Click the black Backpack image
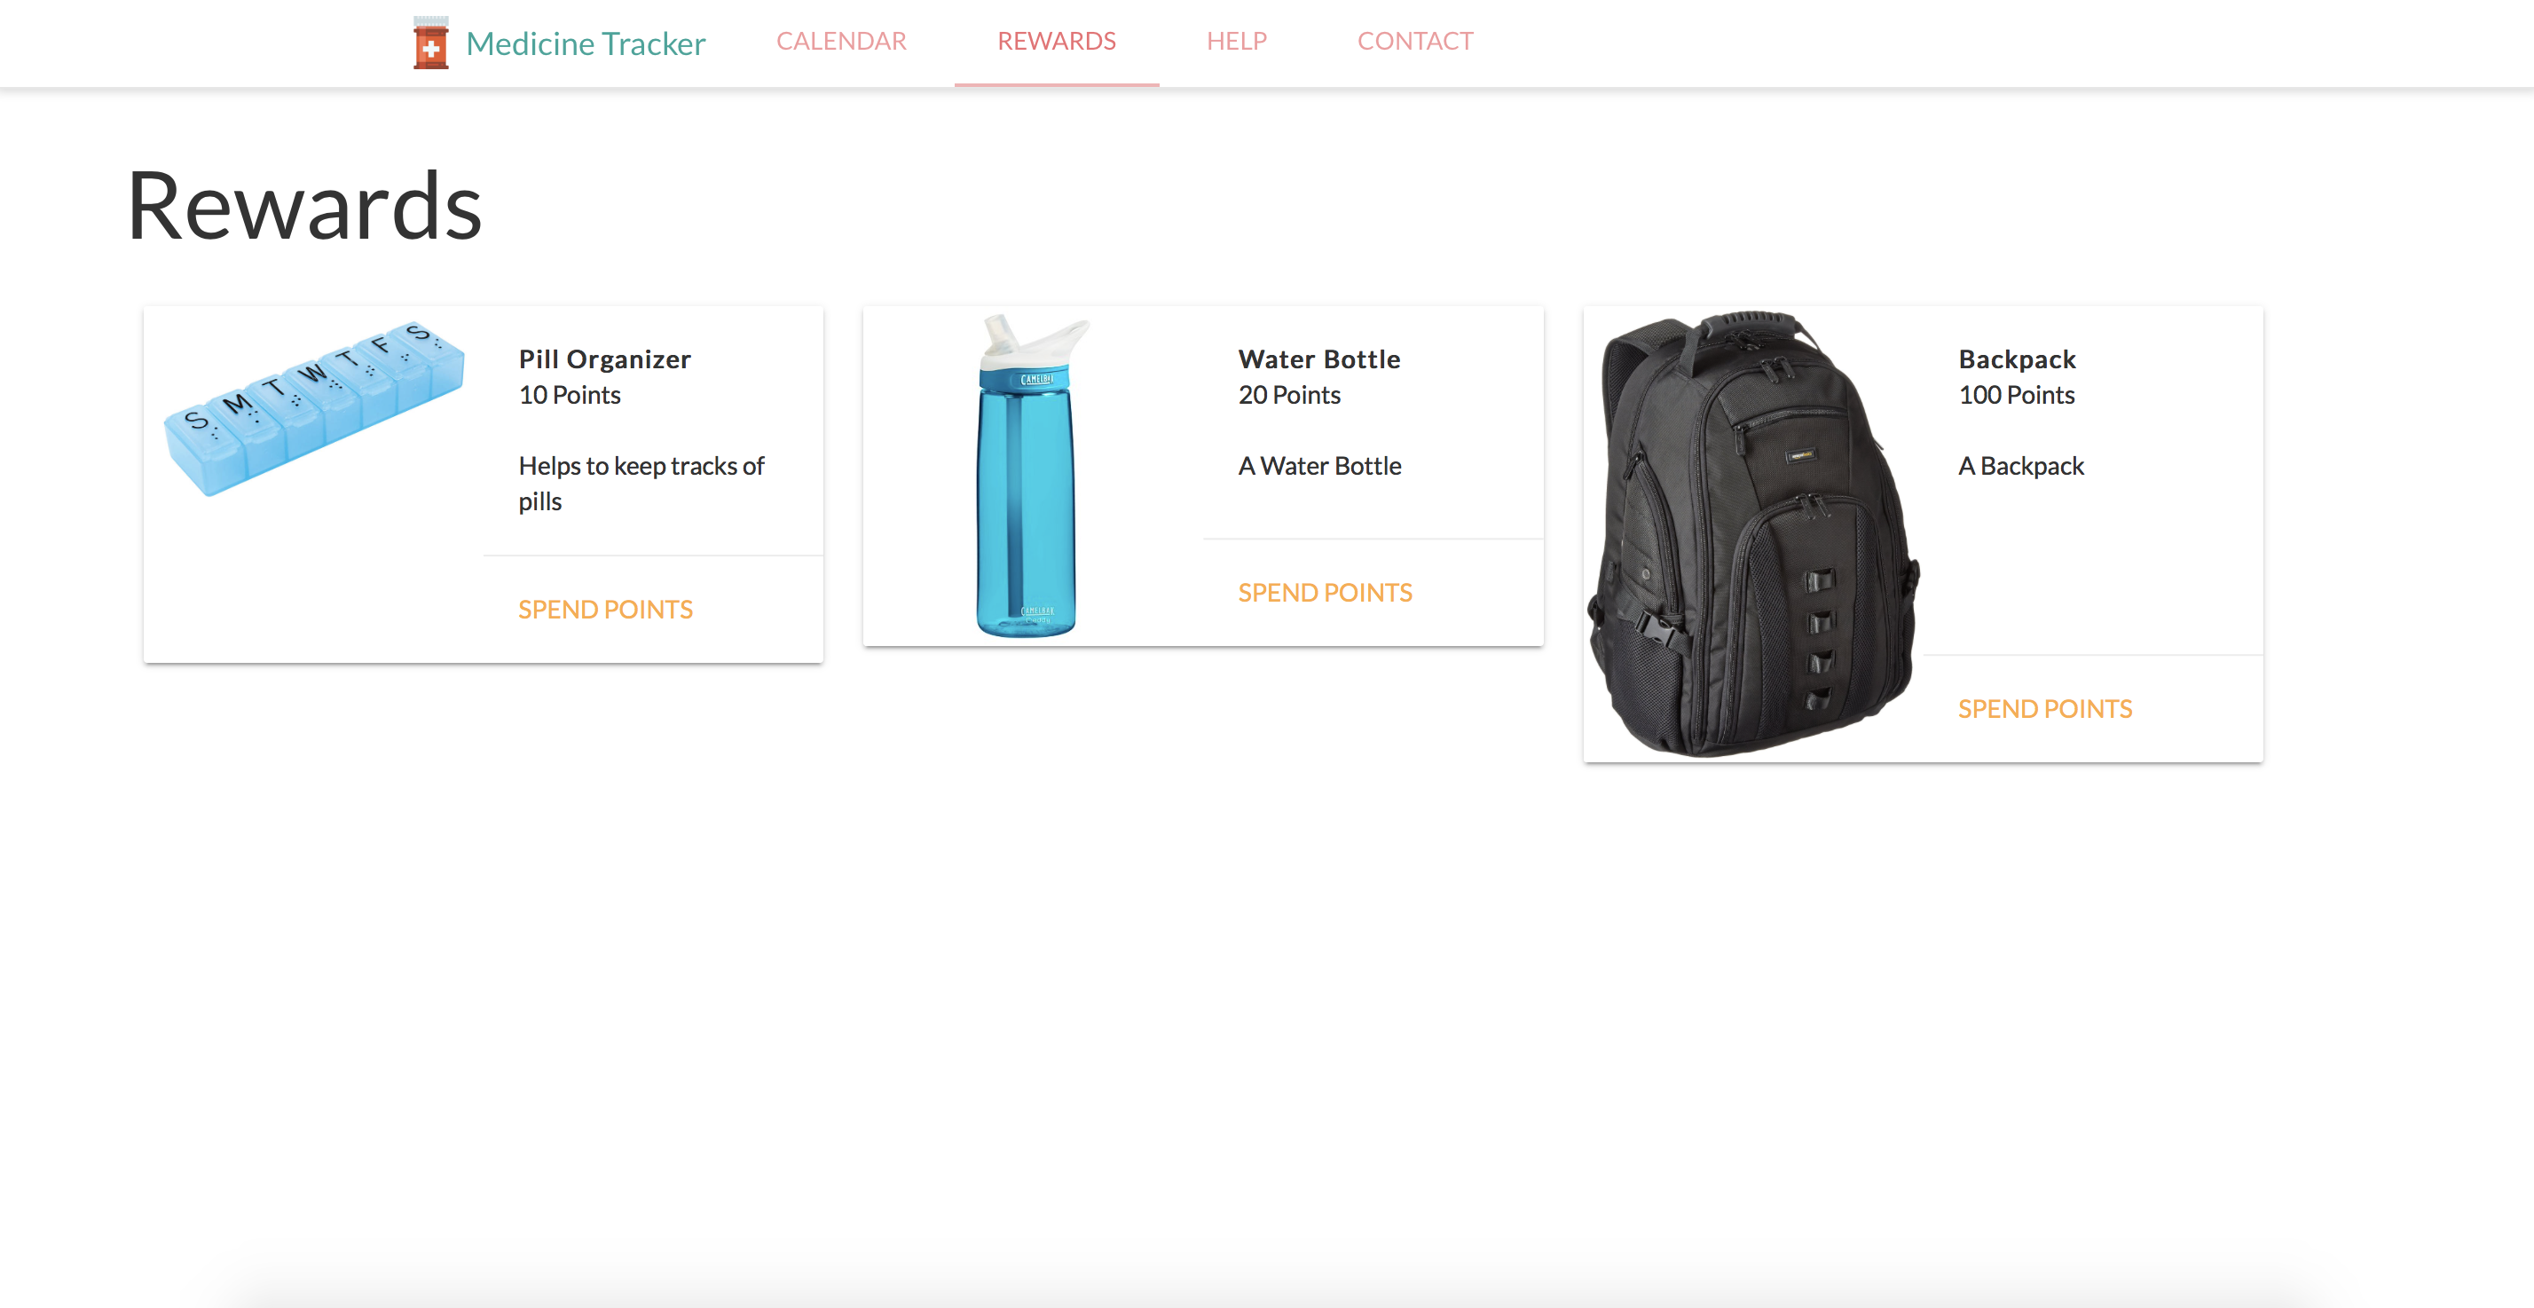This screenshot has height=1308, width=2534. pos(1753,534)
